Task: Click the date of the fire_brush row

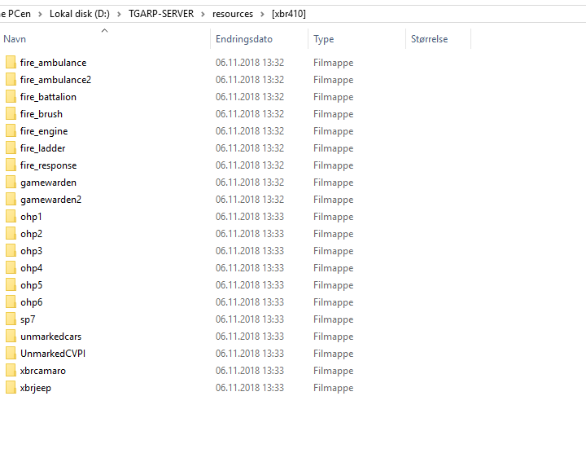Action: coord(250,114)
